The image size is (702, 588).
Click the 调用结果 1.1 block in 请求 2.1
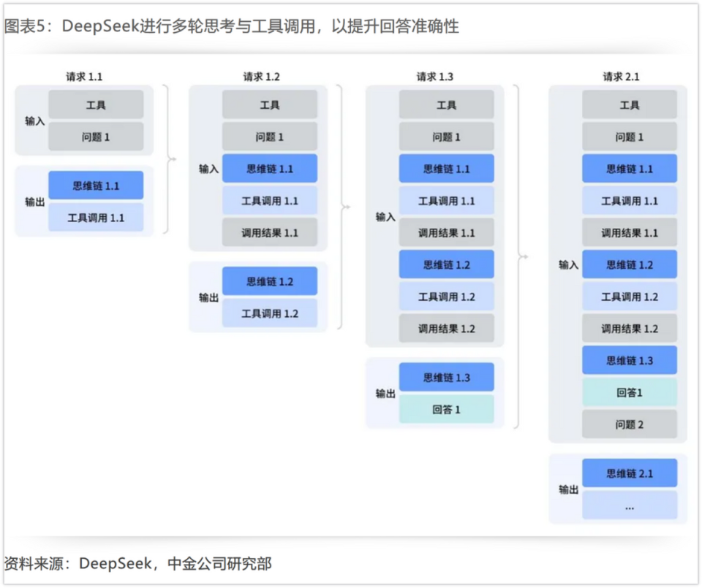(630, 232)
